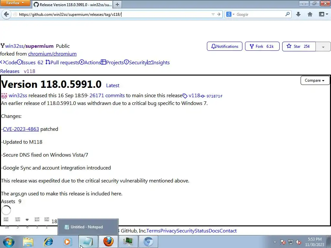This screenshot has width=331, height=248.
Task: Open the Windows Start menu
Action: [x=8, y=242]
